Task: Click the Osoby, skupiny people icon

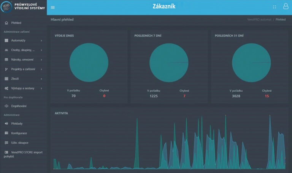Action: pos(6,50)
